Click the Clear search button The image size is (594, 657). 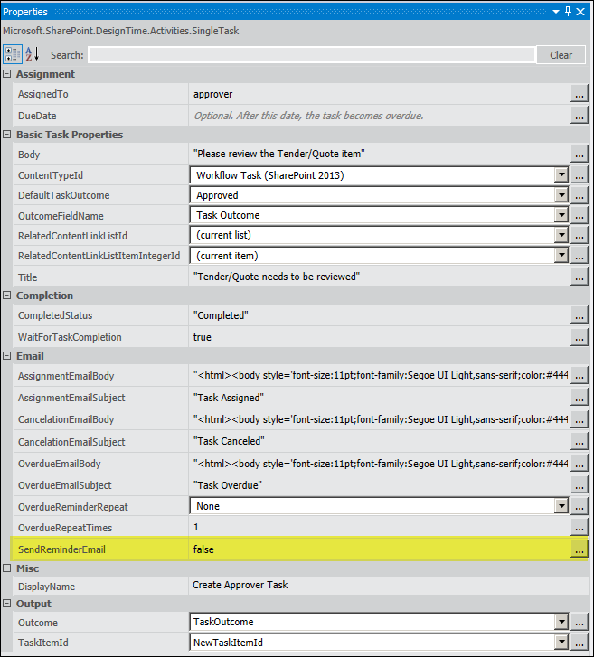[561, 55]
